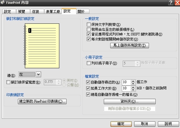Increase the 個工作 job count spinner
The height and width of the screenshot is (128, 180).
click(x=133, y=81)
